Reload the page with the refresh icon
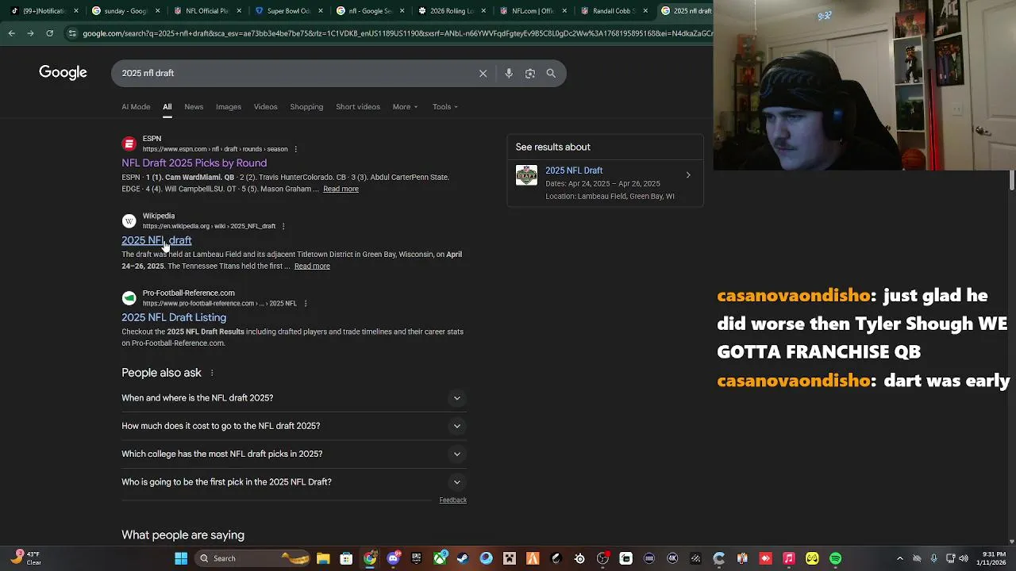Viewport: 1016px width, 571px height. (x=49, y=33)
